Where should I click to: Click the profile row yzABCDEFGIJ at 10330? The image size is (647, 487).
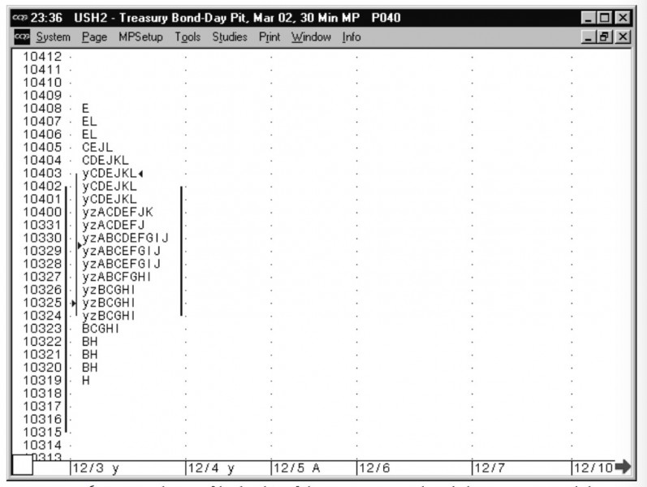[x=126, y=238]
